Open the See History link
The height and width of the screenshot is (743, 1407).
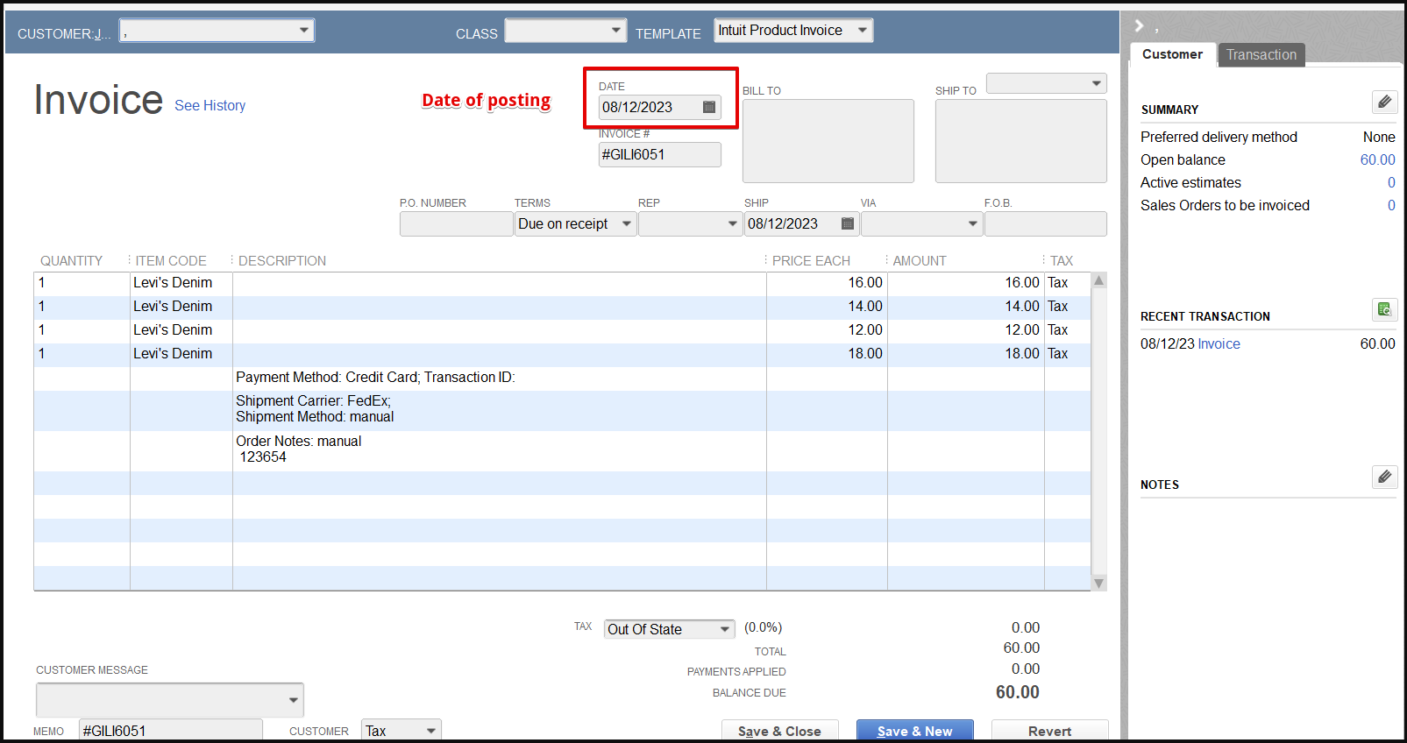coord(210,105)
